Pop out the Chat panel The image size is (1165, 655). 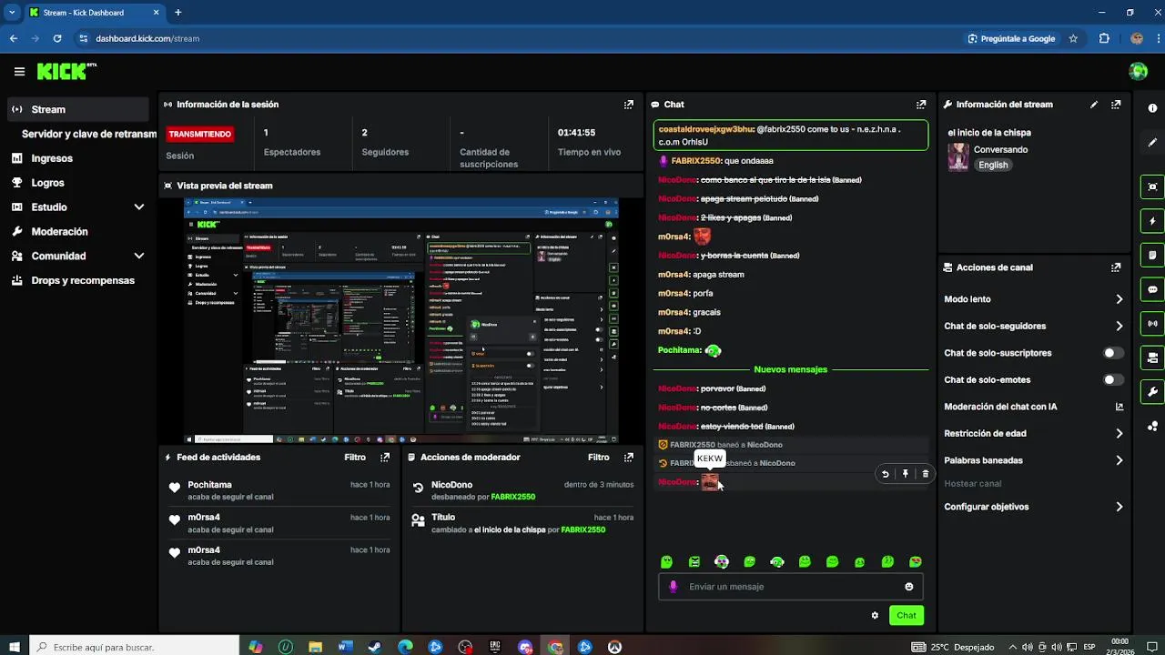(921, 105)
